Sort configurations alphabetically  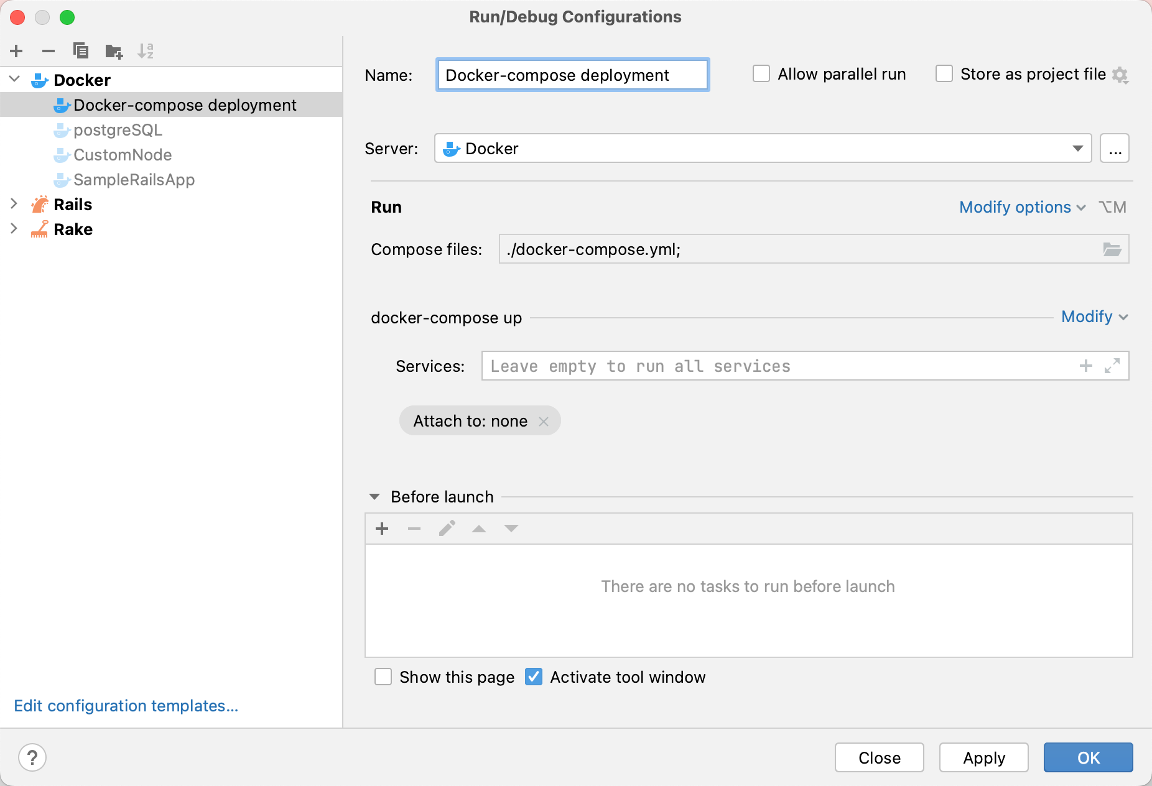point(147,51)
